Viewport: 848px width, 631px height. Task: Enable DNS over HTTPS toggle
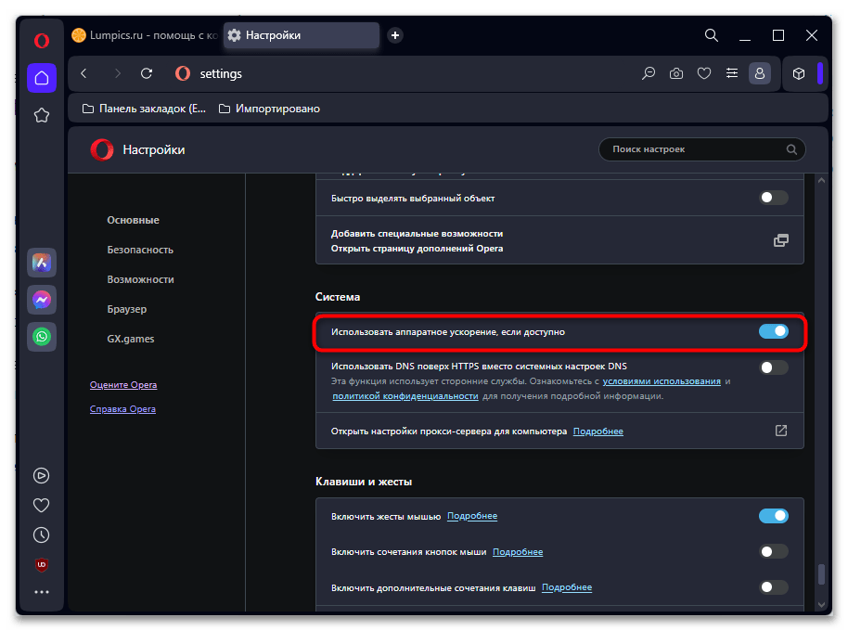774,367
